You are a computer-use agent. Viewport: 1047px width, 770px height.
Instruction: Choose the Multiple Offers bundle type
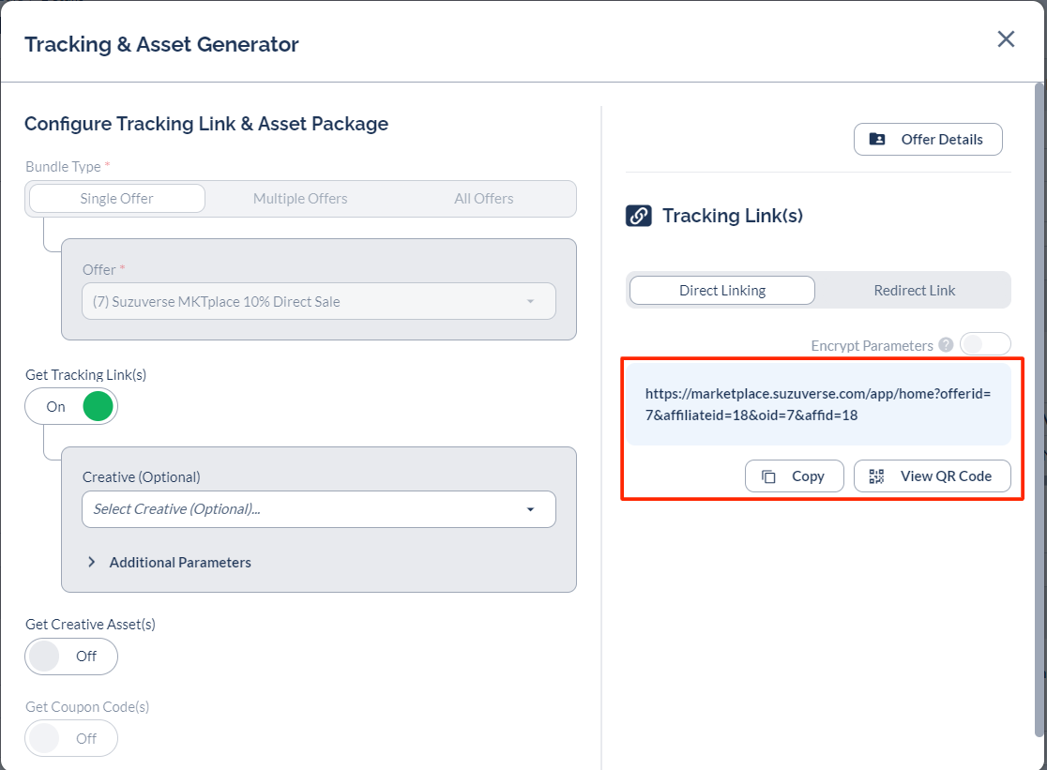pyautogui.click(x=300, y=199)
